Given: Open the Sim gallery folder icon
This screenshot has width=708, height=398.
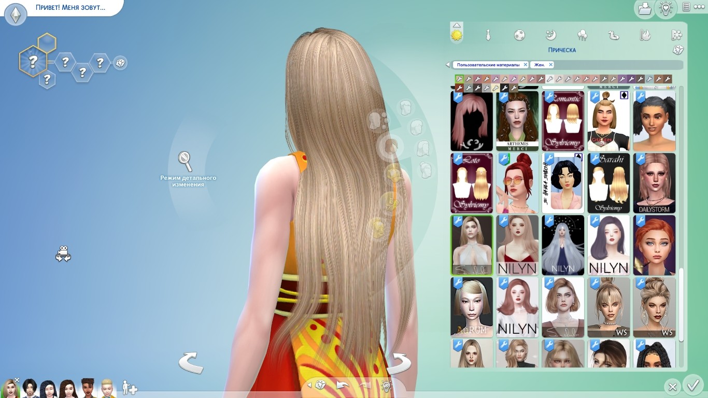Looking at the screenshot, I should (644, 8).
